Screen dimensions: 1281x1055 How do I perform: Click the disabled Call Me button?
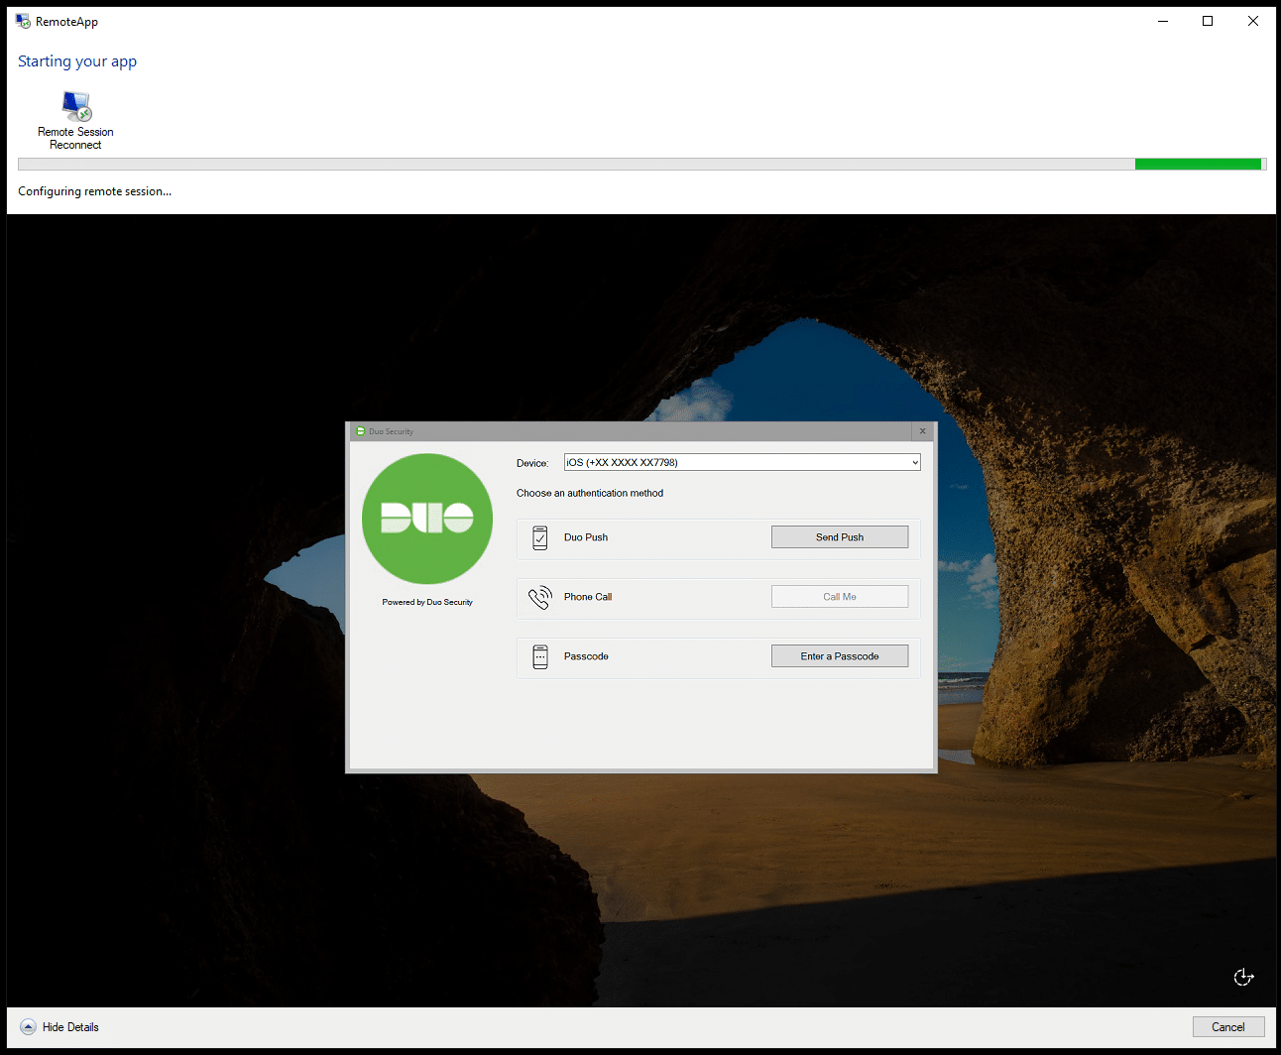coord(839,597)
